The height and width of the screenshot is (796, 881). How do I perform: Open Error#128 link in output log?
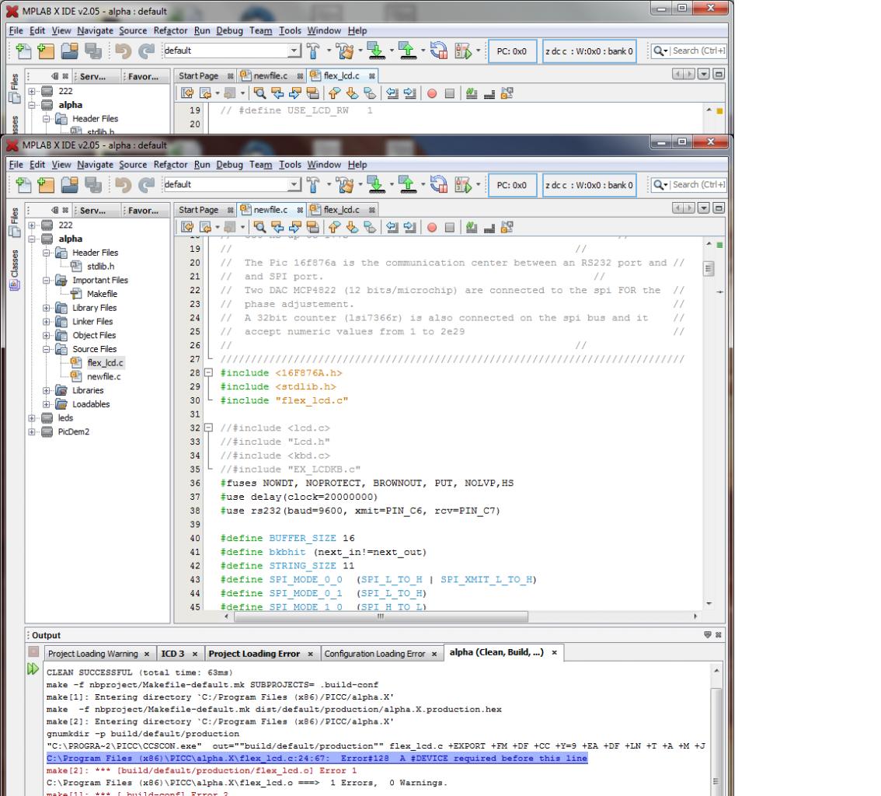(x=317, y=759)
